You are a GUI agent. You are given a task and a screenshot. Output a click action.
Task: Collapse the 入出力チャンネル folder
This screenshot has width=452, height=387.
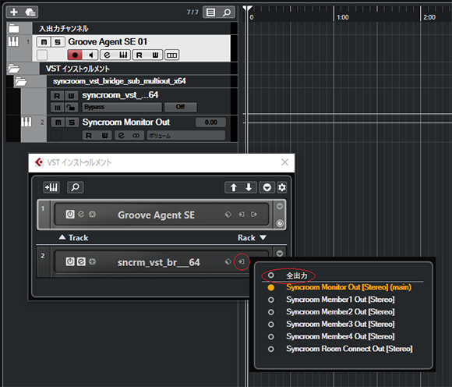coord(13,28)
